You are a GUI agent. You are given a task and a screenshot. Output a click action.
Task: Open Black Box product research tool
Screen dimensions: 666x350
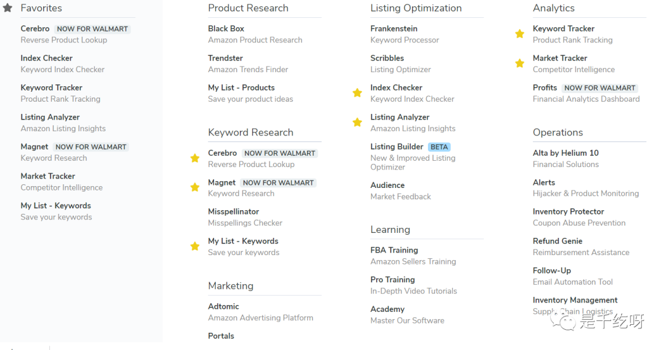226,29
